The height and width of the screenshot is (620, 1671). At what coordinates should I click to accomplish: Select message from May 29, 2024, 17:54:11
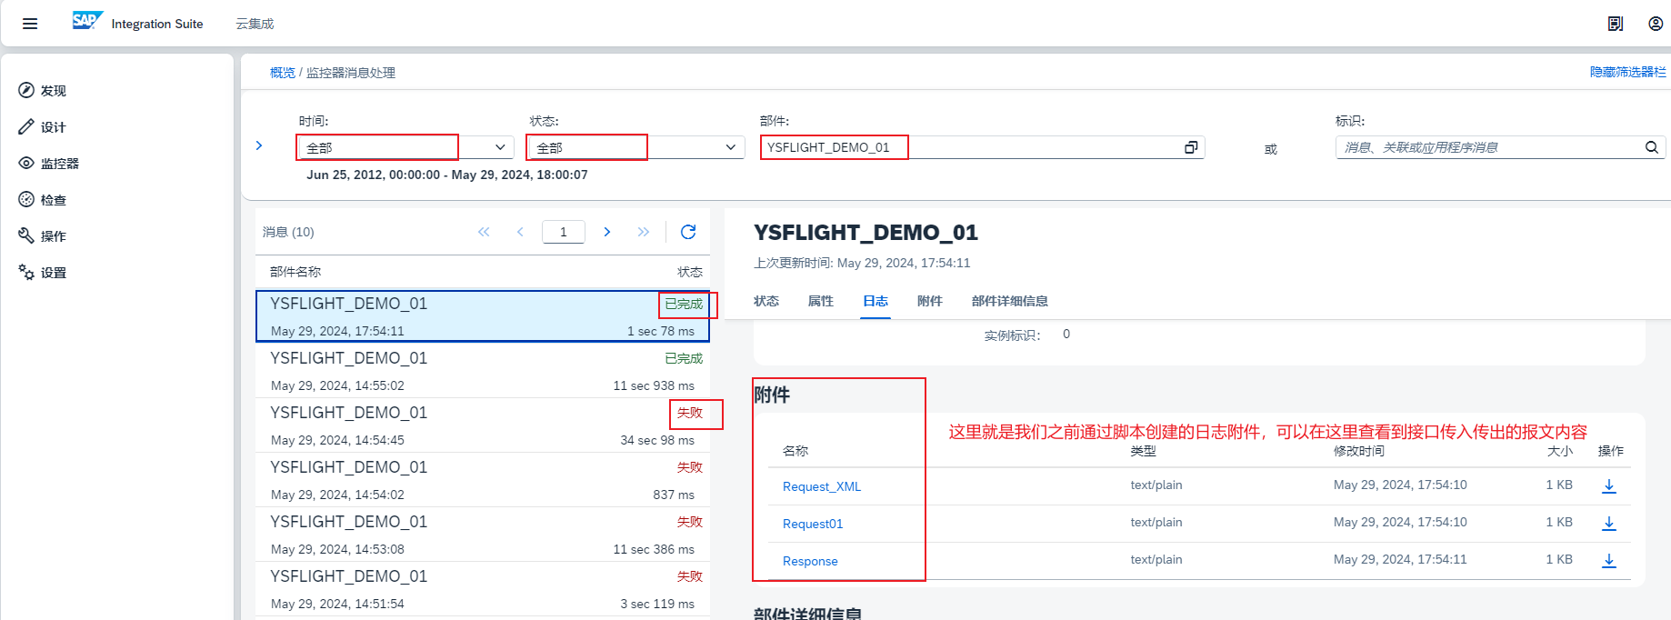(483, 316)
